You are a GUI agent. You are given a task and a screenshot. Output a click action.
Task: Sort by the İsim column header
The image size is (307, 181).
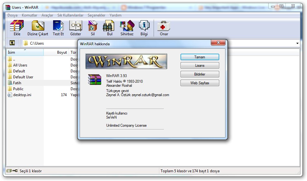[25, 52]
